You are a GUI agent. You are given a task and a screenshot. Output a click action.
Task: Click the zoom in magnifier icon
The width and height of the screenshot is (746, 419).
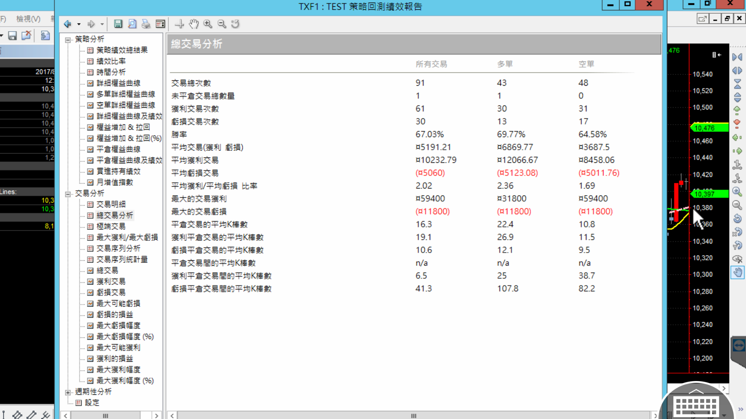coord(208,24)
